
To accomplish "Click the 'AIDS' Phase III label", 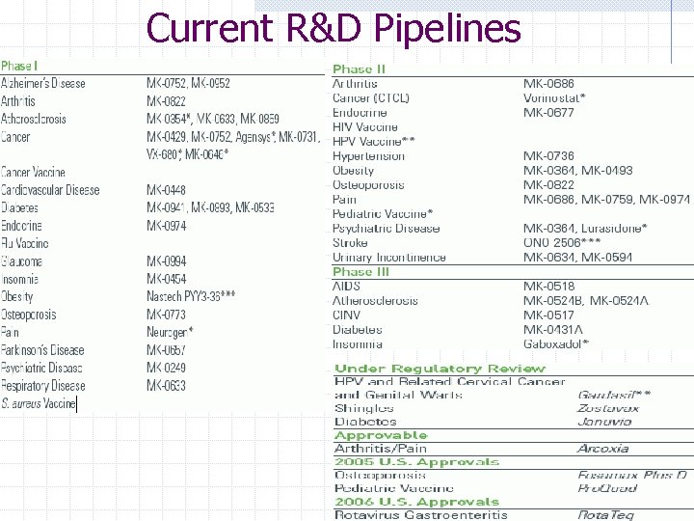I will coord(347,287).
